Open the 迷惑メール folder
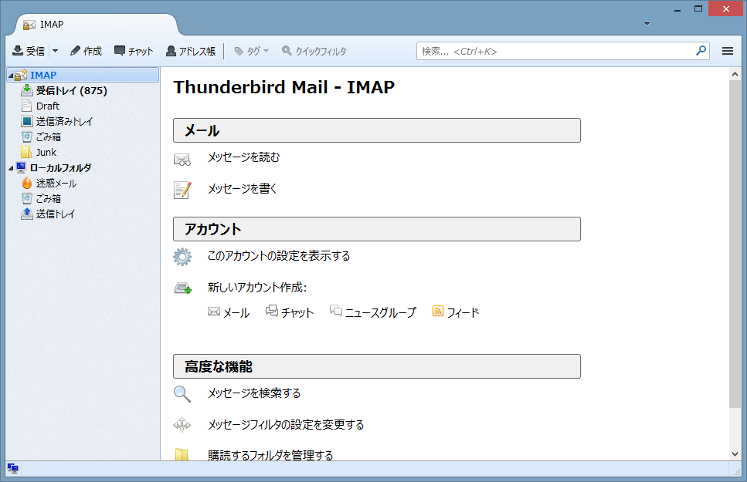Viewport: 747px width, 482px height. pos(56,184)
